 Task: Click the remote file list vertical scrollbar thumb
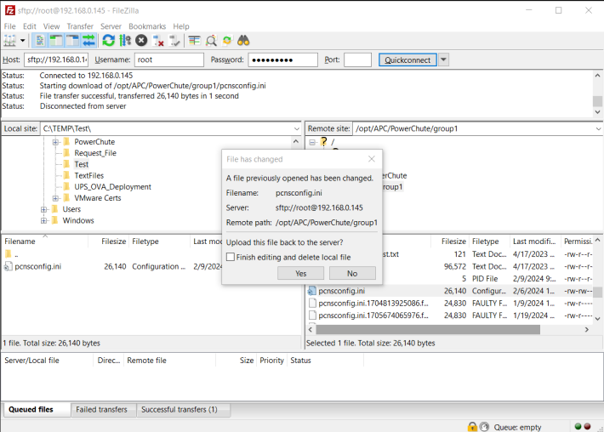(597, 292)
